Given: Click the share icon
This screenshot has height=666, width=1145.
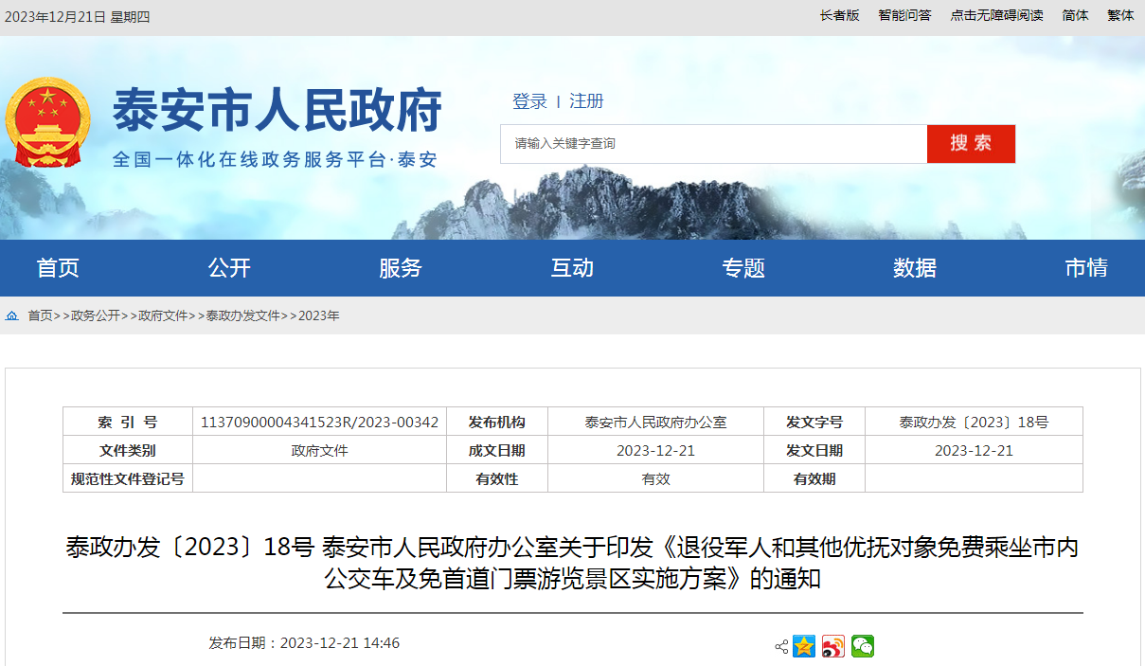Looking at the screenshot, I should coord(781,646).
